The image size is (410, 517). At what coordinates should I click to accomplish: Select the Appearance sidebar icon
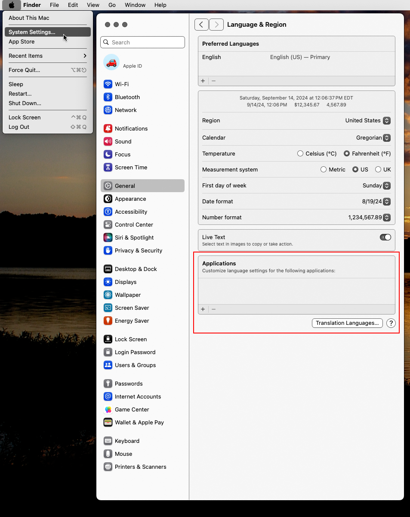tap(108, 199)
